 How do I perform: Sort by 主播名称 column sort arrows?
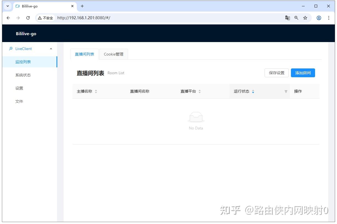96,92
